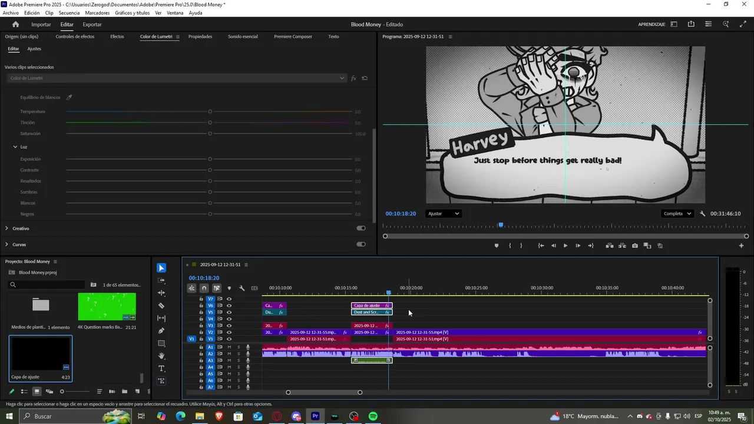The image size is (754, 424).
Task: Click the white balance eyedropper
Action: (69, 97)
